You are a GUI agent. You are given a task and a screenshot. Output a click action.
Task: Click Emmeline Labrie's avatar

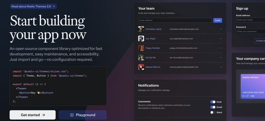141,29
